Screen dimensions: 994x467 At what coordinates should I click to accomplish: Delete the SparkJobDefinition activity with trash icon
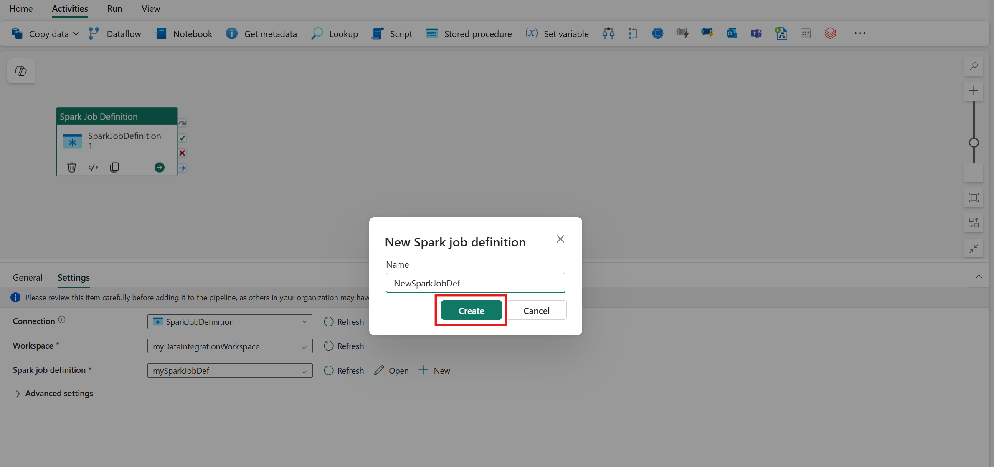tap(72, 167)
